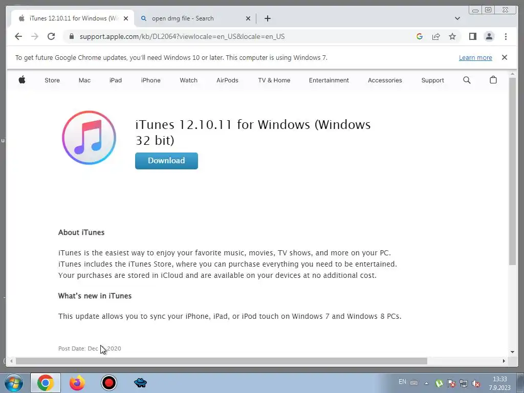This screenshot has width=524, height=393.
Task: Click the Apple site search icon
Action: [x=467, y=80]
